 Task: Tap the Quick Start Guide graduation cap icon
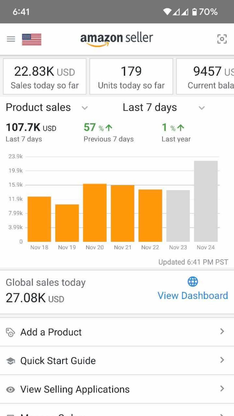tap(10, 361)
